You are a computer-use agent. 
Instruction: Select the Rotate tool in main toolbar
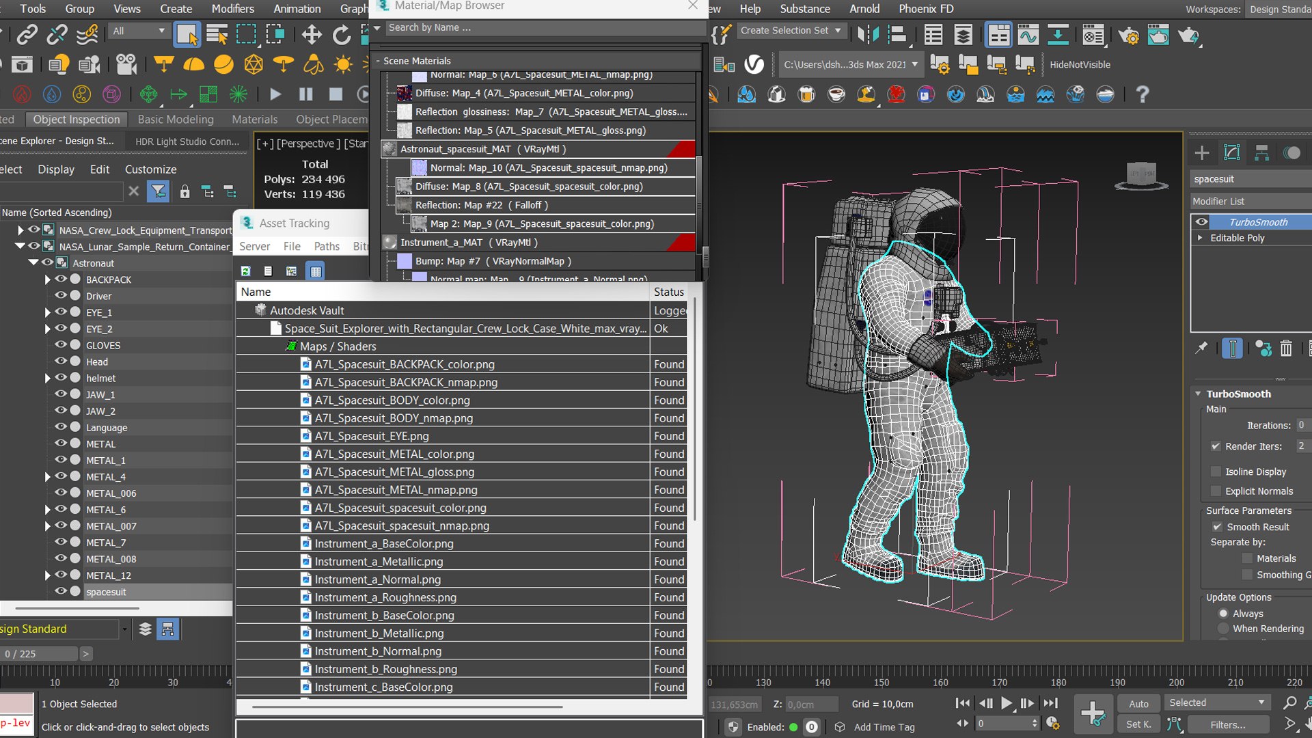coord(341,34)
